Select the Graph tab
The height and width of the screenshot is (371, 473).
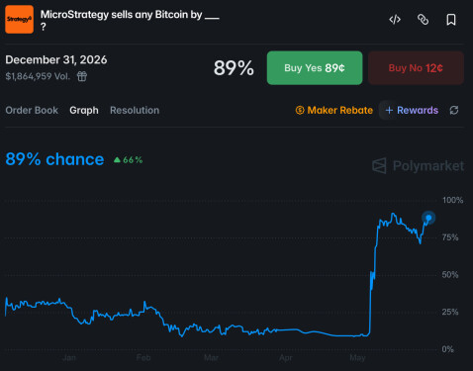84,110
